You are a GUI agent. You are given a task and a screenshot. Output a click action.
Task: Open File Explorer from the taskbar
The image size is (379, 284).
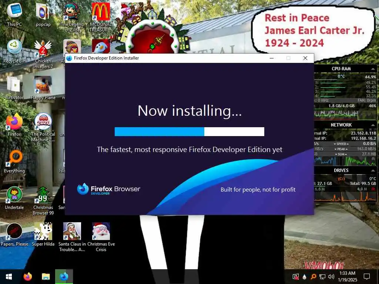(x=46, y=277)
